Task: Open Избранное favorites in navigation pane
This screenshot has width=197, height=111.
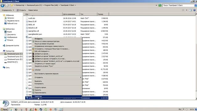Action: click(10, 15)
